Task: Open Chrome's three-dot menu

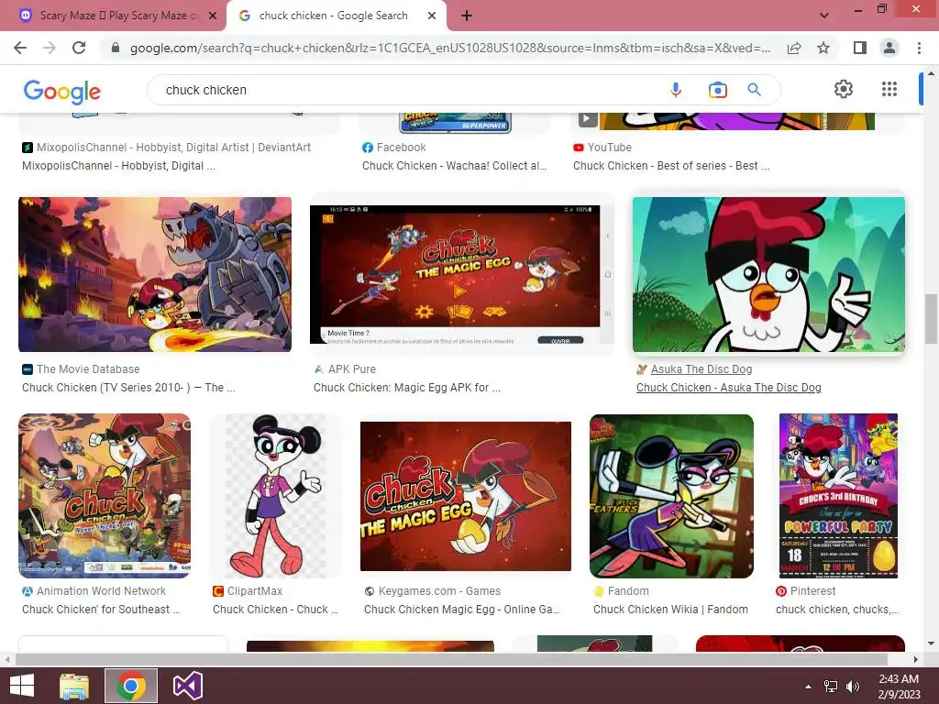Action: tap(919, 48)
